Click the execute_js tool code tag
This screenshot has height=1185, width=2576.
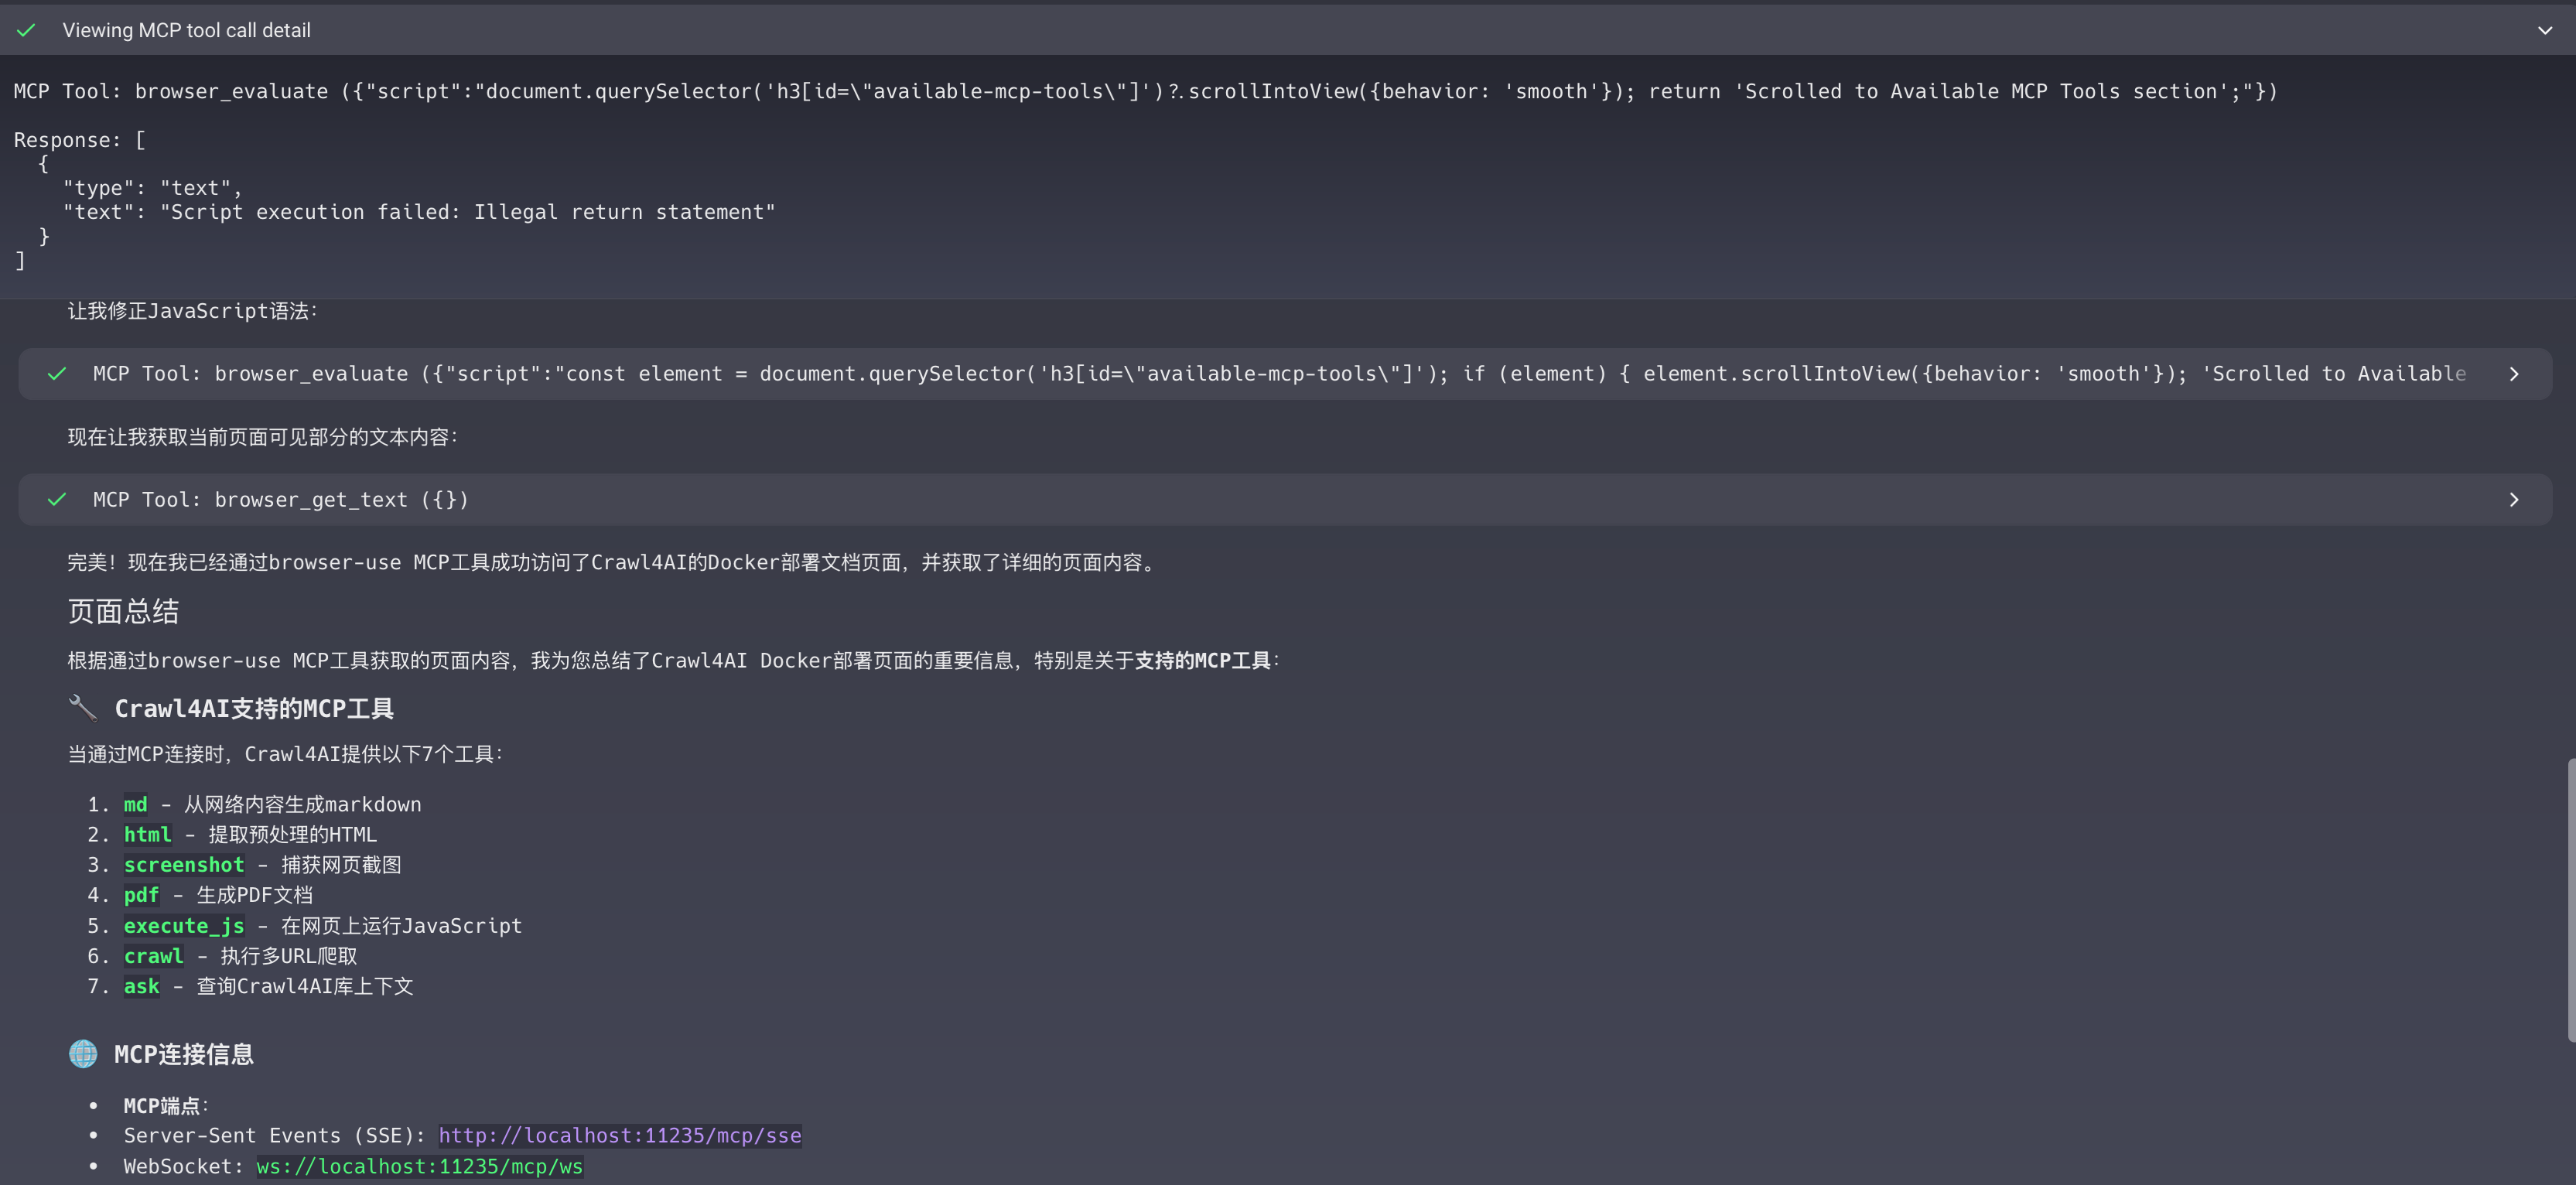click(184, 926)
